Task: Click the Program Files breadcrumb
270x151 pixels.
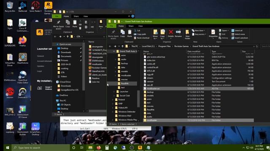Action: point(165,46)
